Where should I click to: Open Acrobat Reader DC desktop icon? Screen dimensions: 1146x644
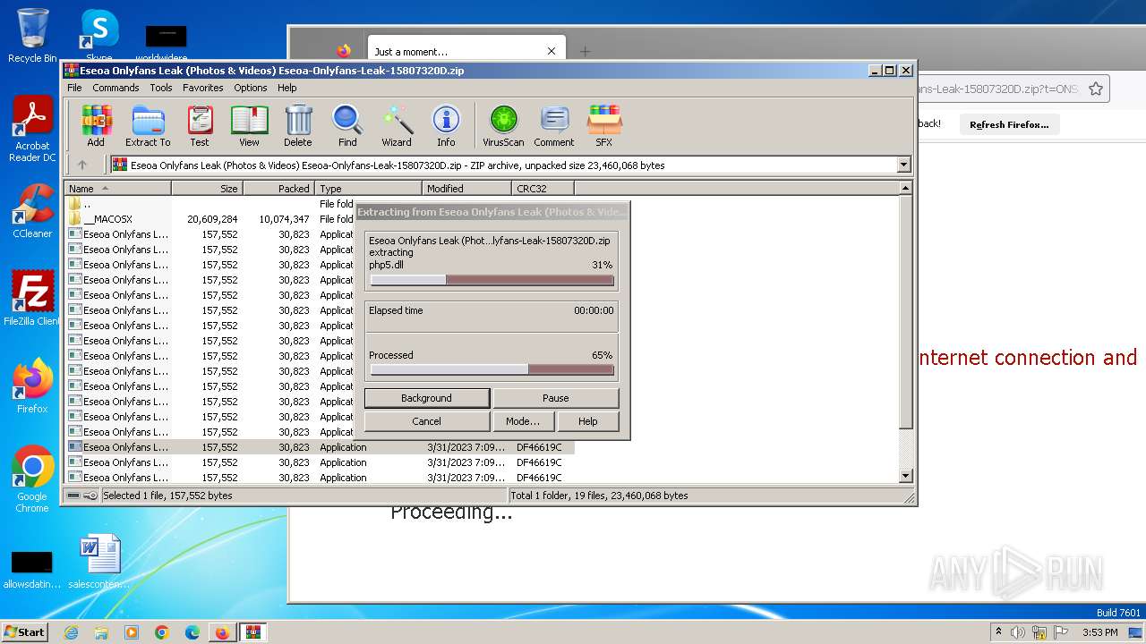click(32, 129)
